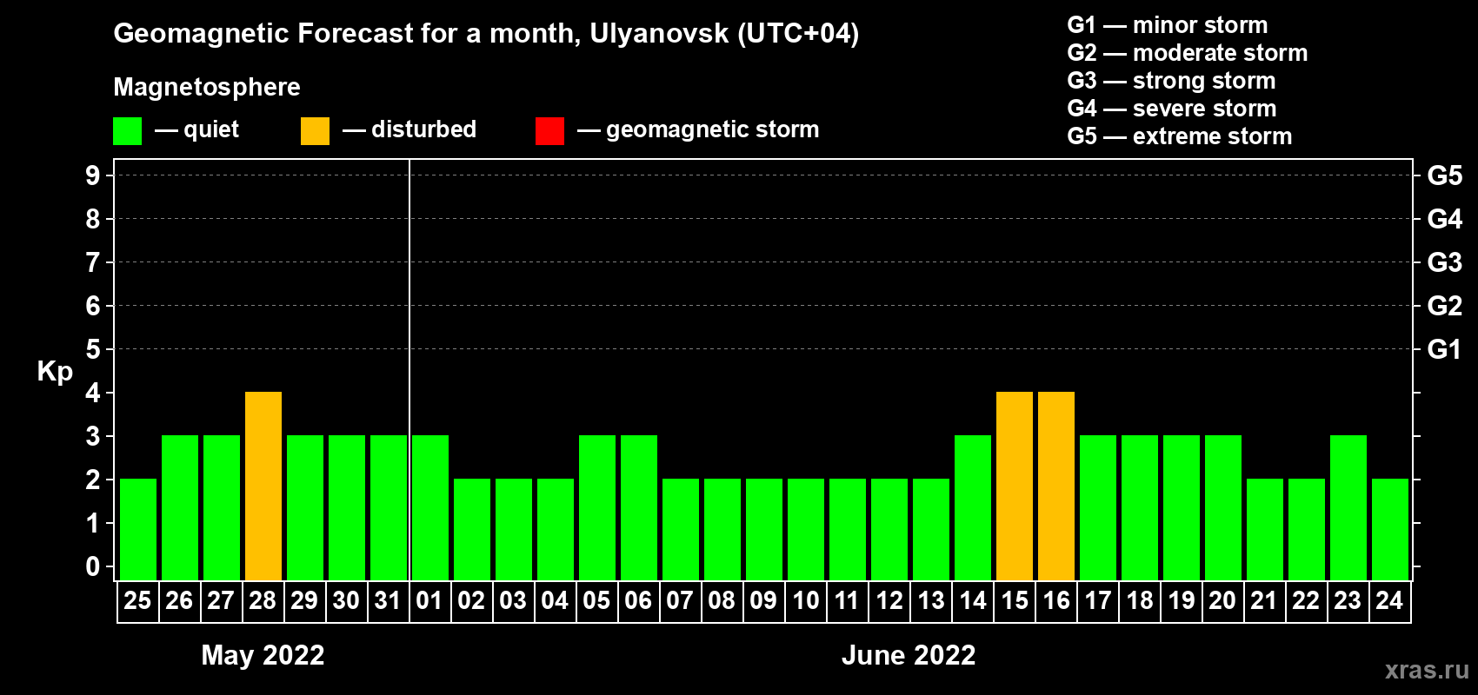The image size is (1478, 695).
Task: Click the xras.ru watermark link
Action: coord(1426,670)
